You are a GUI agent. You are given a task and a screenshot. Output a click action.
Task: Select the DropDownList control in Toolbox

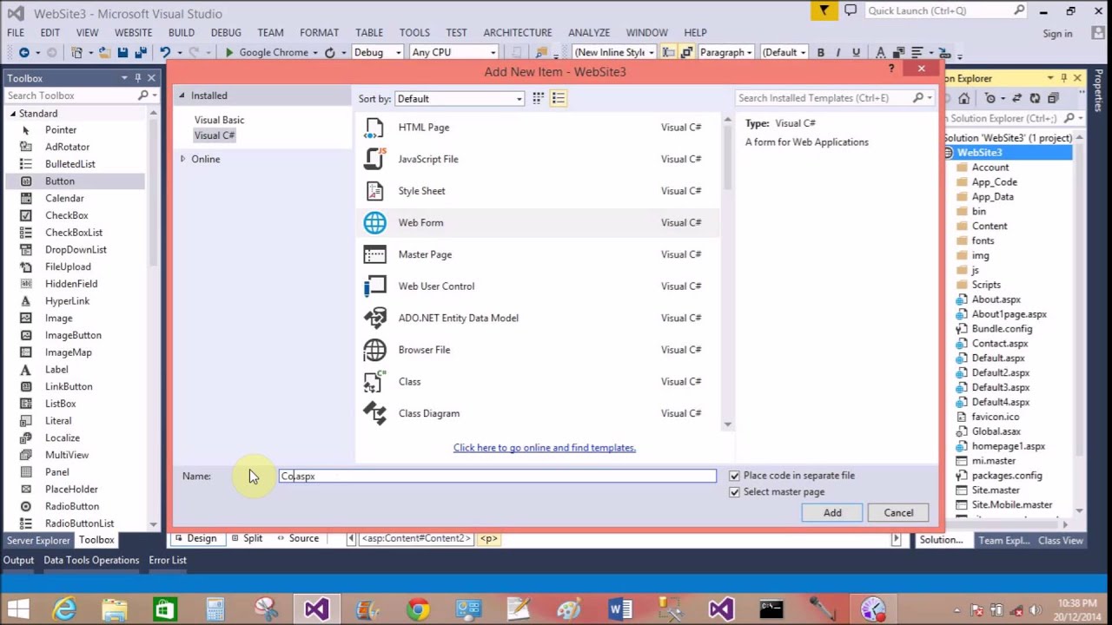76,250
